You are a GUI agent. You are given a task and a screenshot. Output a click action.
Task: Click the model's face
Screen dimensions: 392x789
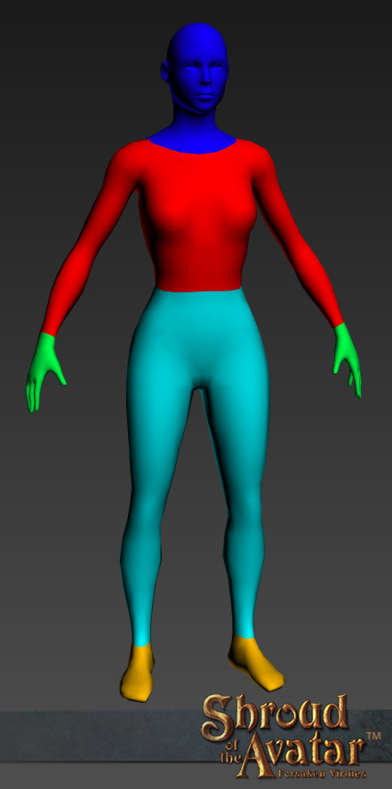201,83
